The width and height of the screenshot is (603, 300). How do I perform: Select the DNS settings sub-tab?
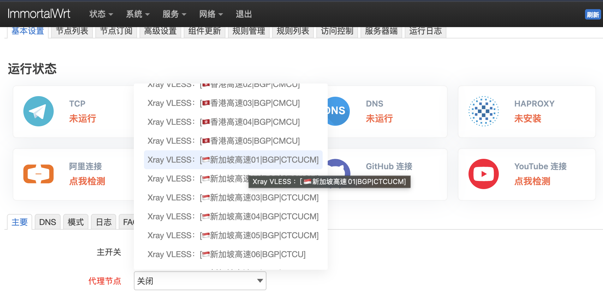click(48, 222)
